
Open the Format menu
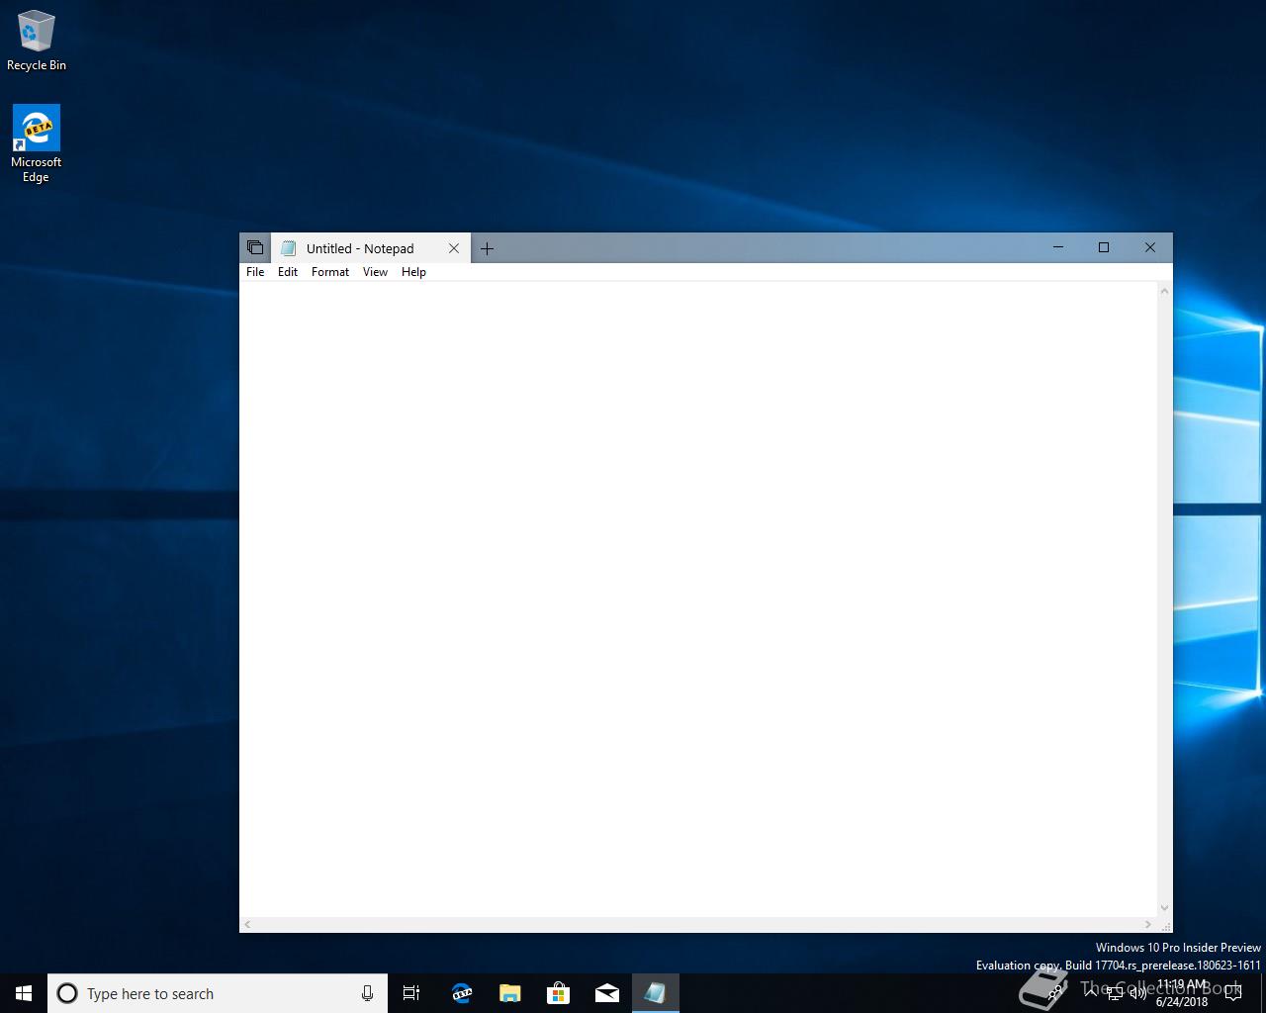[330, 272]
